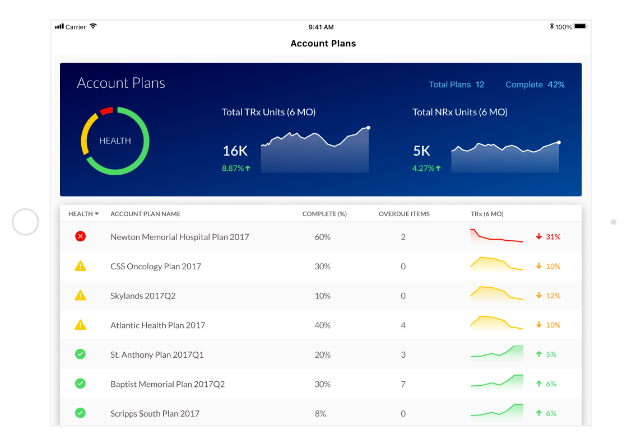The width and height of the screenshot is (641, 444).
Task: Click the 60% complete value for Newton Memorial
Action: point(323,237)
